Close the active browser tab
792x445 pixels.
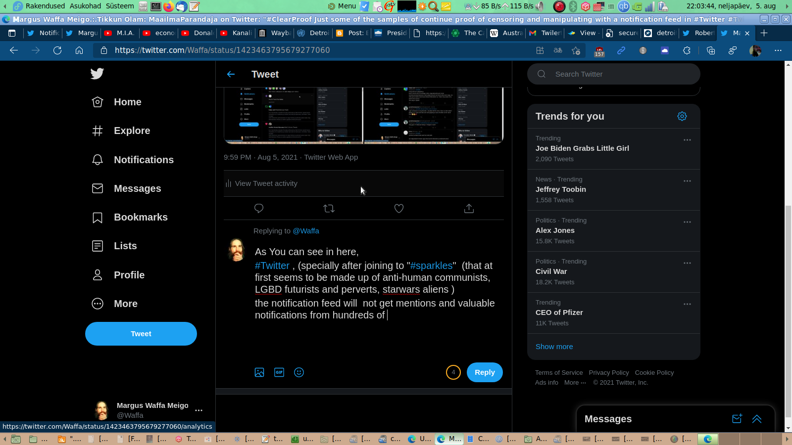coord(747,33)
